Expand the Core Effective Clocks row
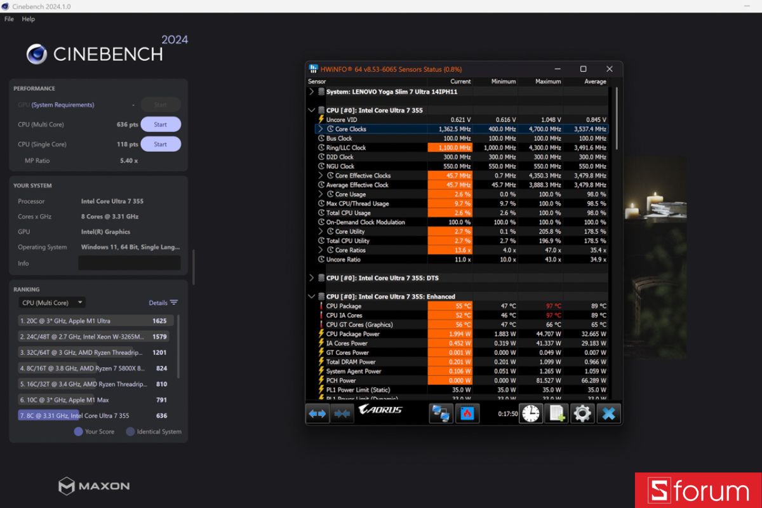 pyautogui.click(x=321, y=176)
